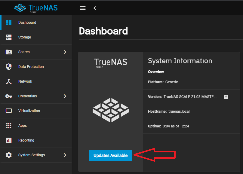Expand the System Settings submenu chevron
This screenshot has height=174, width=243.
tap(65, 155)
